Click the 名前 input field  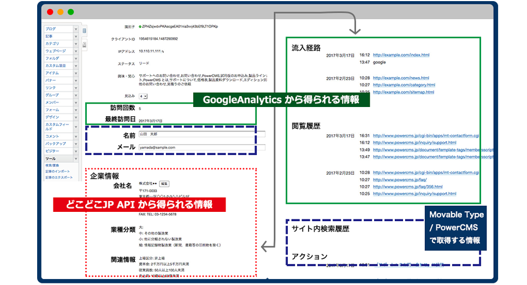click(x=202, y=134)
